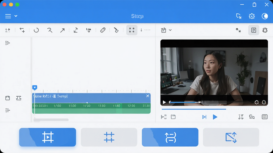This screenshot has width=273, height=153.
Task: Click the text-height icon left of timeline
Action: click(x=19, y=98)
